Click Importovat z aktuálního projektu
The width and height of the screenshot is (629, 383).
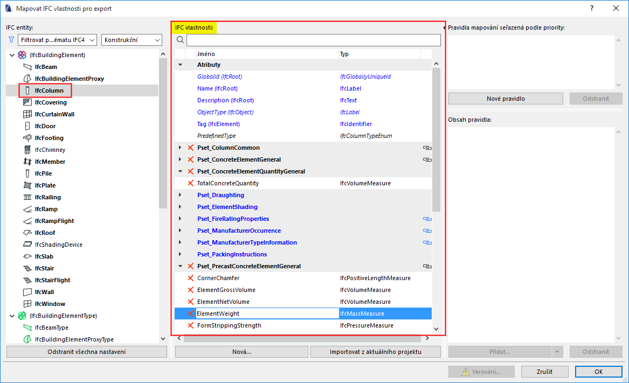pos(376,352)
